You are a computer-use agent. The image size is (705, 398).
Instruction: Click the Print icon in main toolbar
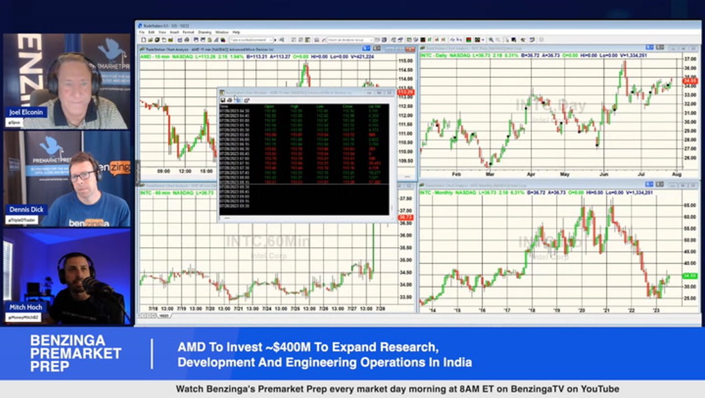(x=187, y=40)
